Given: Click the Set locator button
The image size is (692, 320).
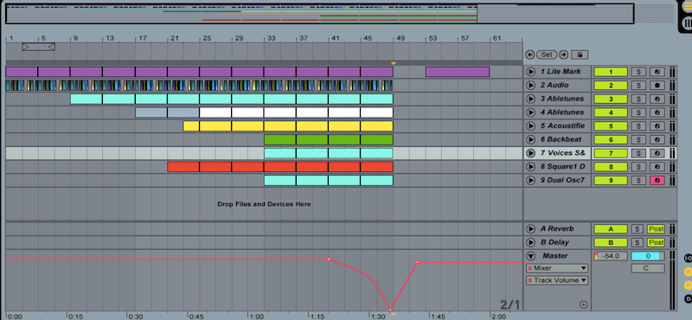Looking at the screenshot, I should pos(547,54).
